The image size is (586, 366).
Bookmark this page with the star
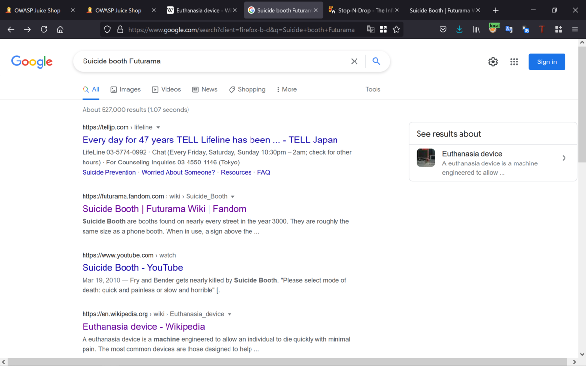coord(396,30)
